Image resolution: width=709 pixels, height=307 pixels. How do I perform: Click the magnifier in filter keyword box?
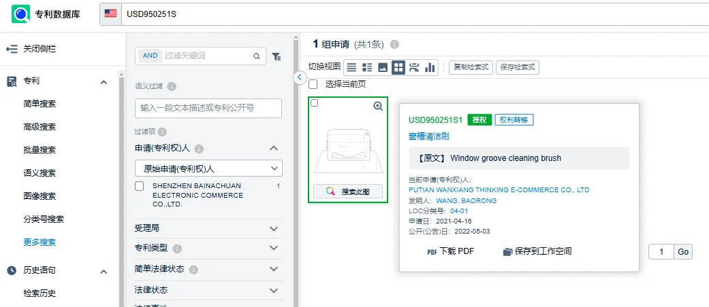click(x=256, y=56)
